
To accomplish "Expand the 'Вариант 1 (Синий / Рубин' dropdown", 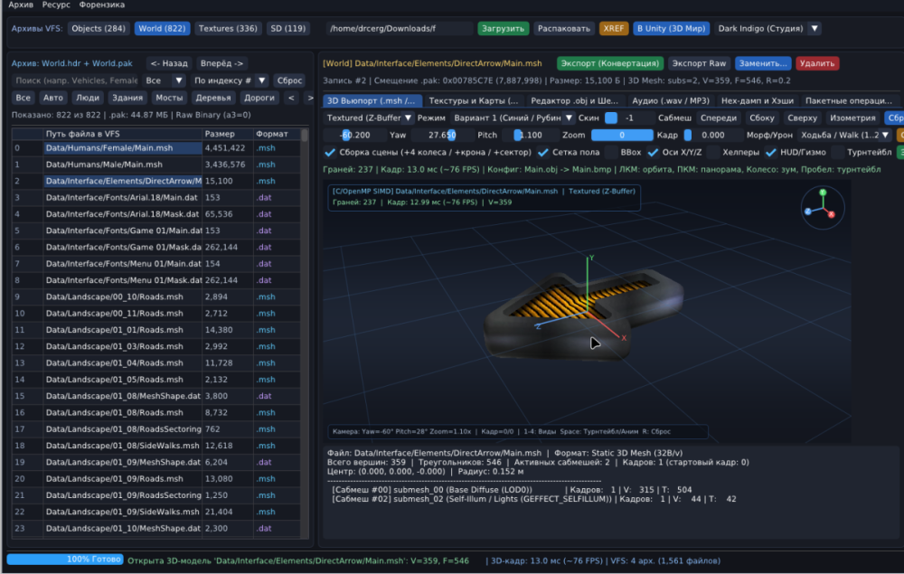I will [513, 118].
